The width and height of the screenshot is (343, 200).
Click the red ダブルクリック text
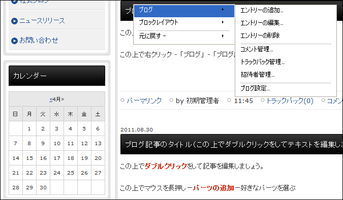coord(166,166)
